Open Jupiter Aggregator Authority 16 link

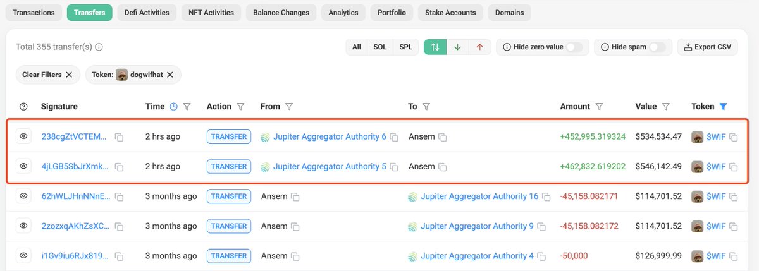click(x=479, y=196)
